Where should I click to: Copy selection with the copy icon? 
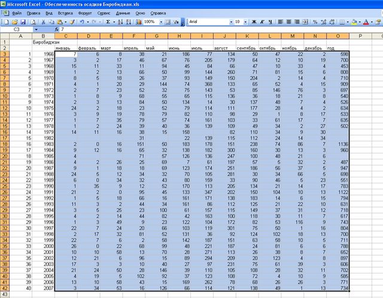coord(51,22)
